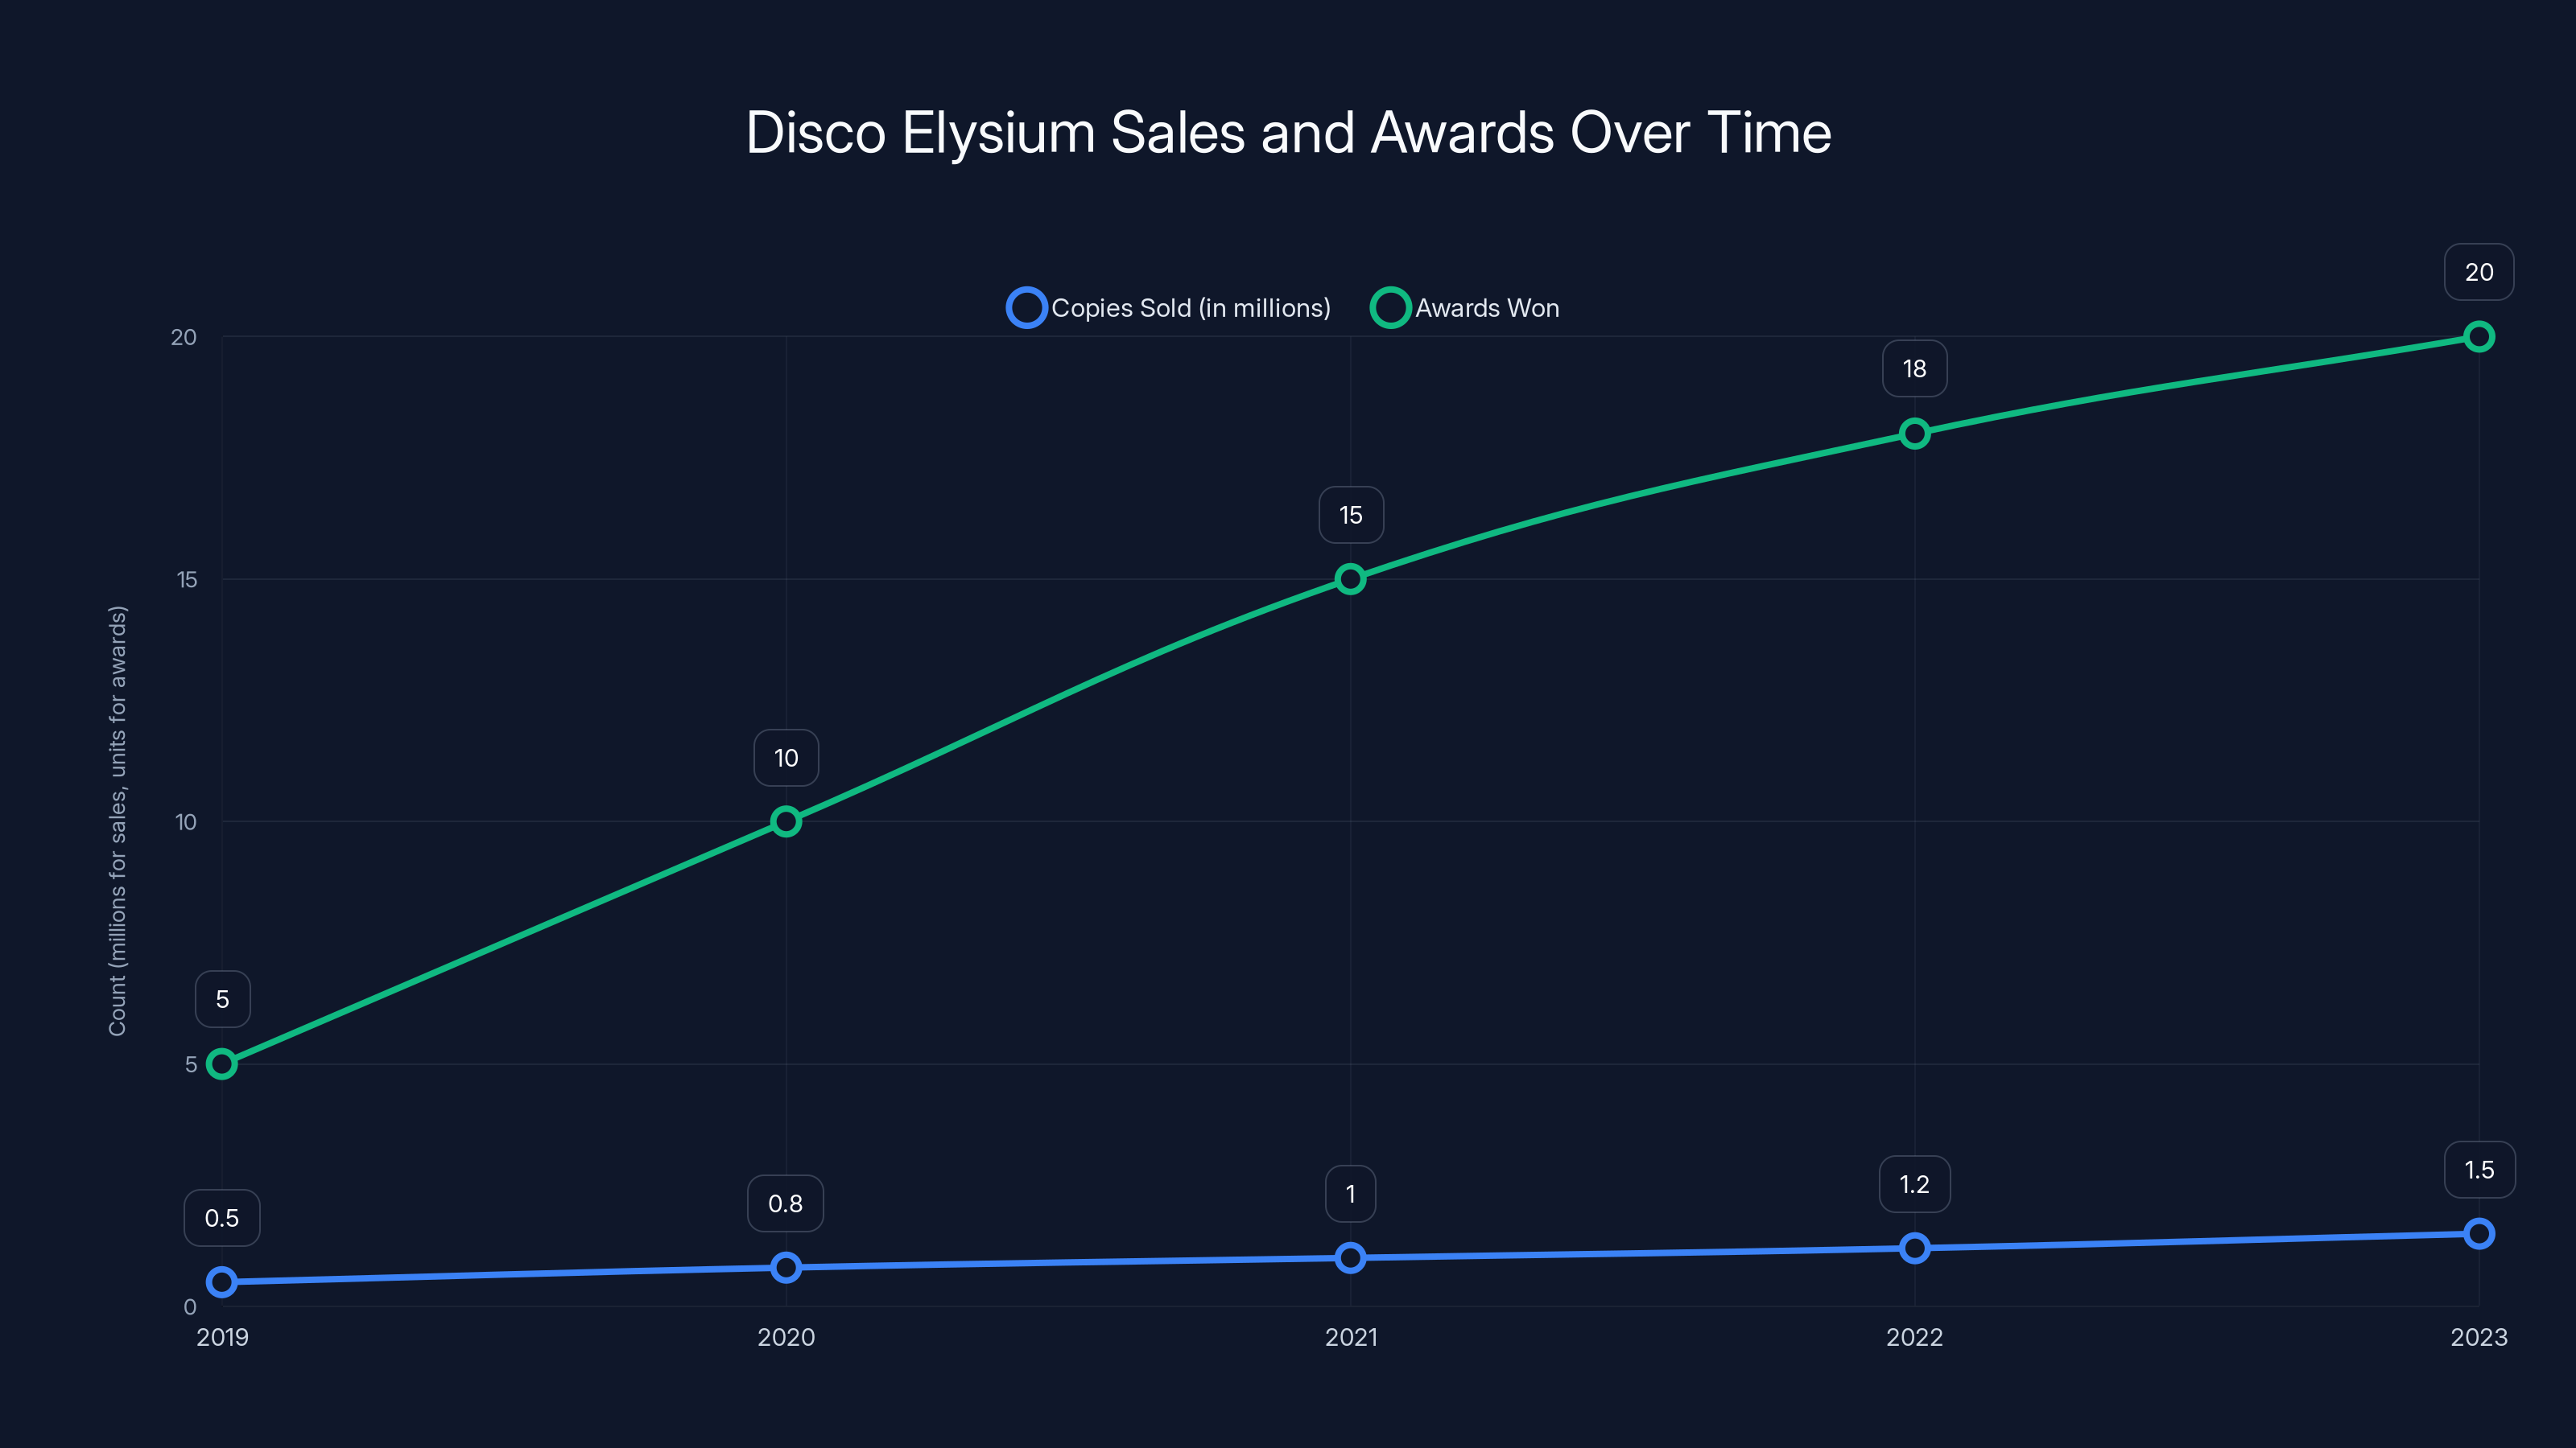Click the 2019 marker on the blue line
2576x1448 pixels.
tap(222, 1282)
